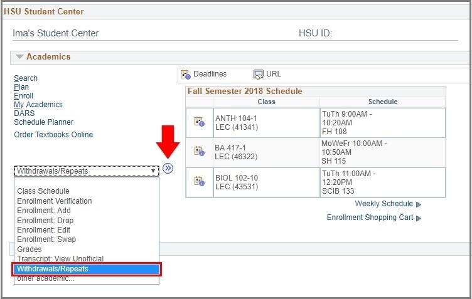The height and width of the screenshot is (299, 472).
Task: Select Transcript: View Unofficial option
Action: pos(60,259)
